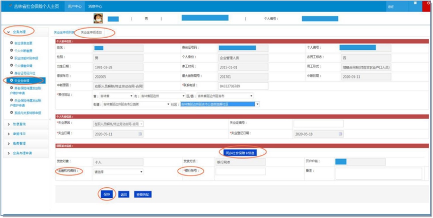Screen dimensions: 433x218
Task: Open the 消息中心 top menu
Action: (x=96, y=6)
